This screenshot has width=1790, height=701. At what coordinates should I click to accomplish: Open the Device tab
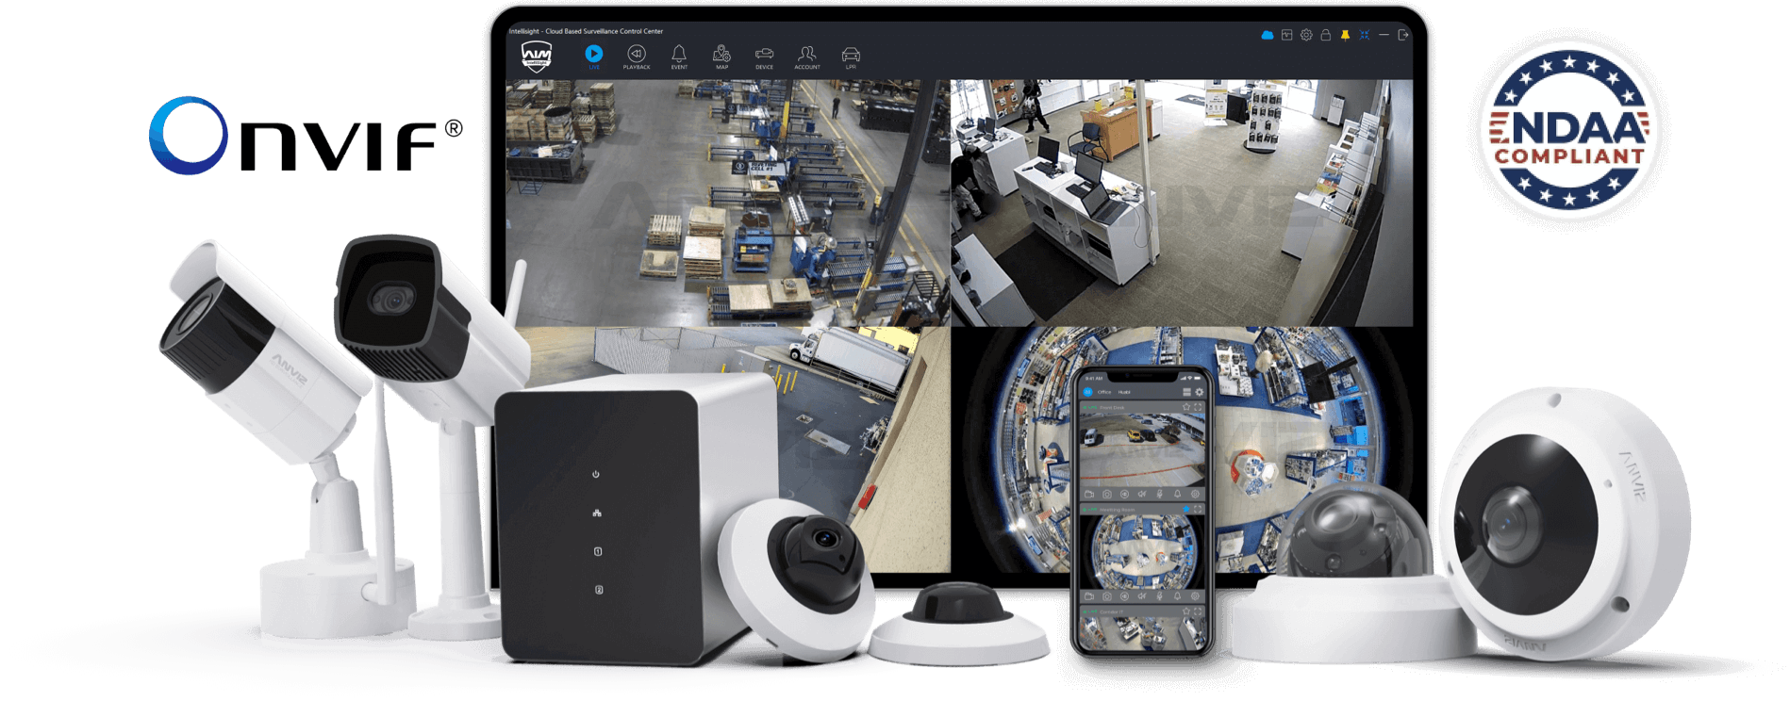click(764, 57)
